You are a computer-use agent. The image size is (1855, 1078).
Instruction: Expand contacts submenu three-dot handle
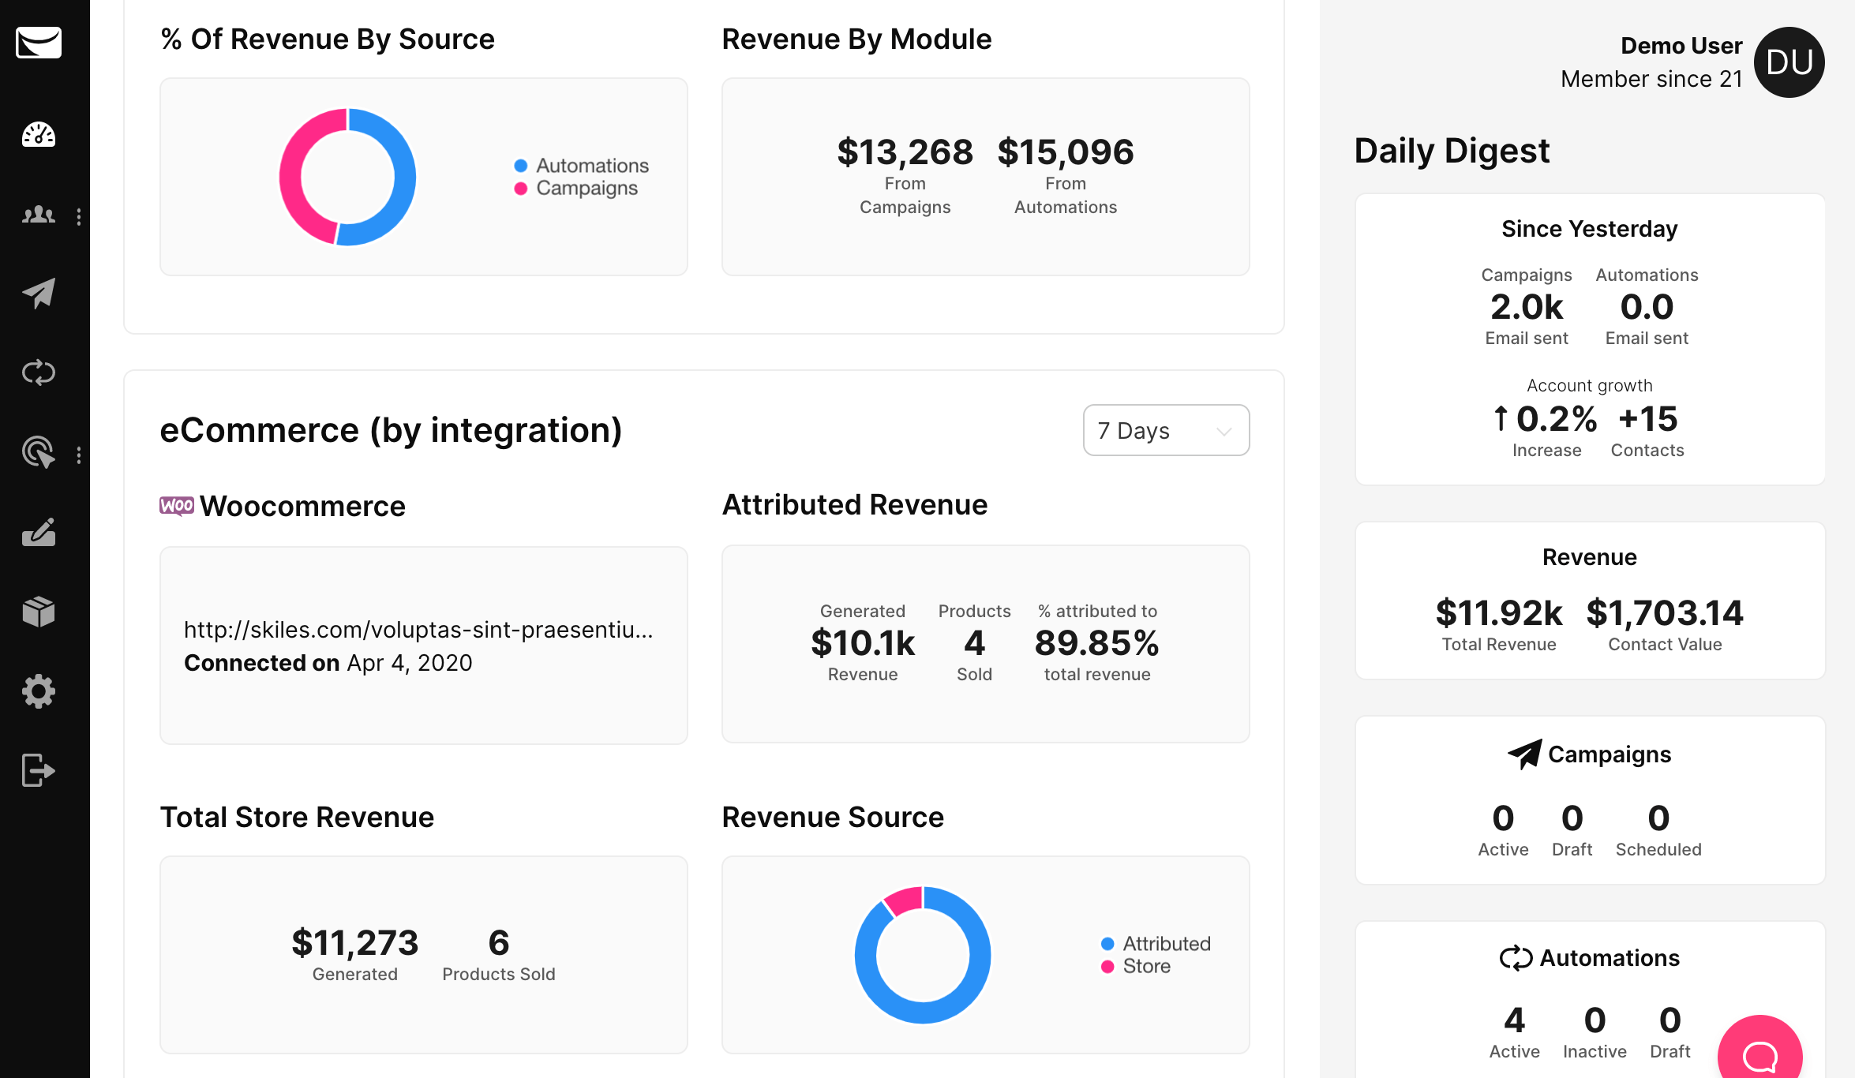tap(79, 217)
